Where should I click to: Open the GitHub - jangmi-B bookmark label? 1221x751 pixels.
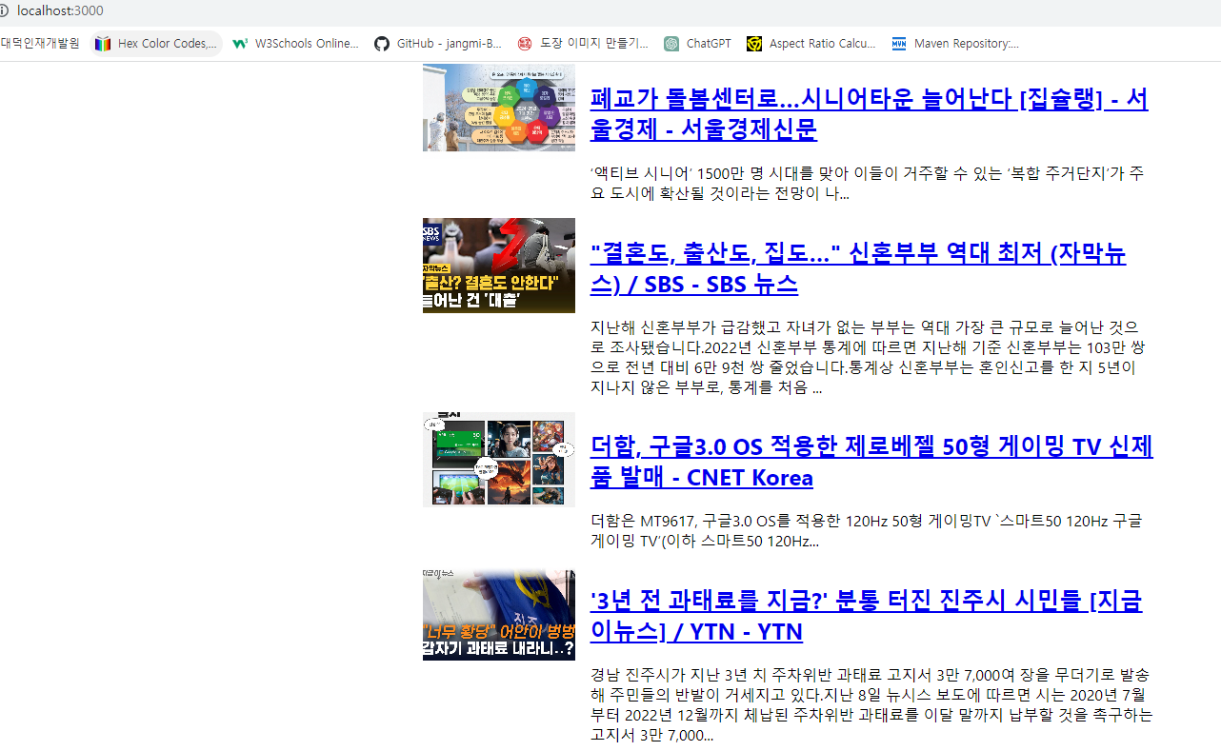(449, 44)
